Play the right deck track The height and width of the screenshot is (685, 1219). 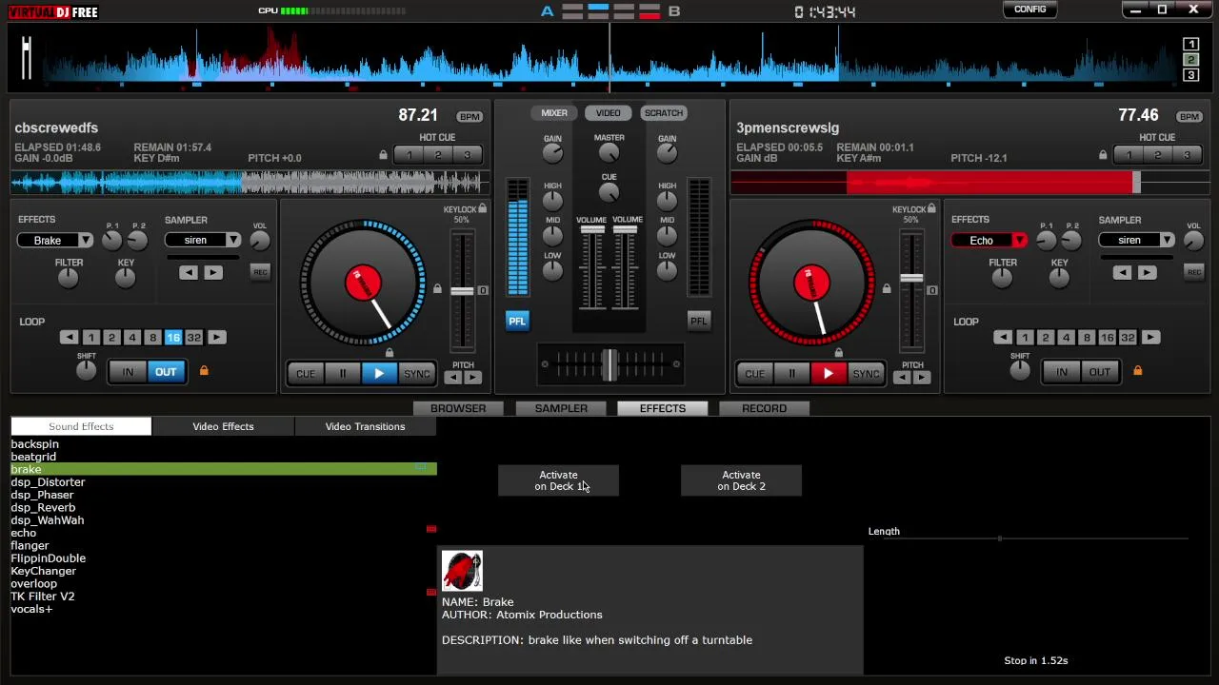[x=829, y=374]
